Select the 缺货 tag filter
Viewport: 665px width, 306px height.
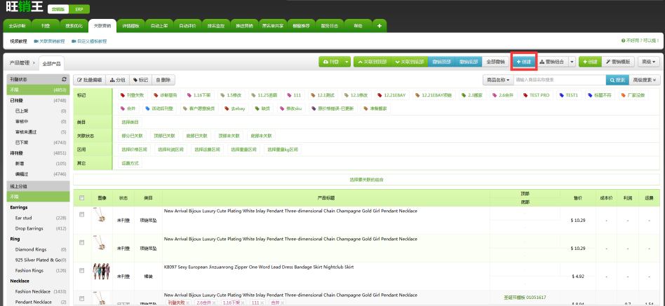(264, 109)
